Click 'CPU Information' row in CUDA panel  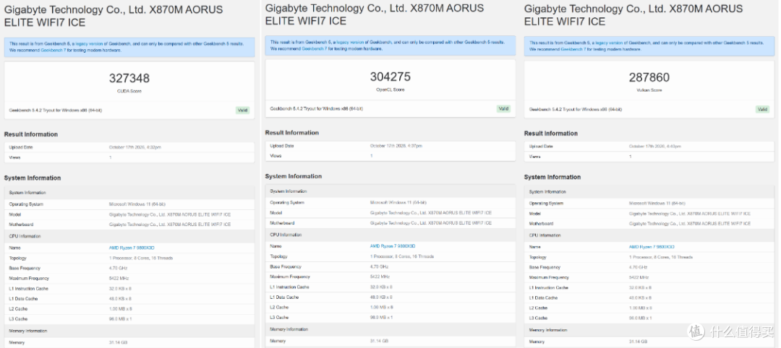[x=129, y=236]
